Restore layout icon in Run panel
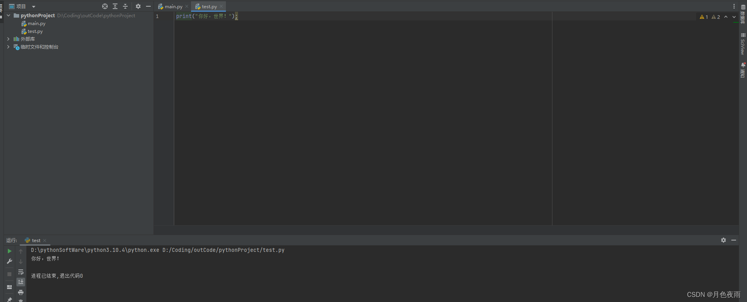The height and width of the screenshot is (302, 747). (9, 287)
